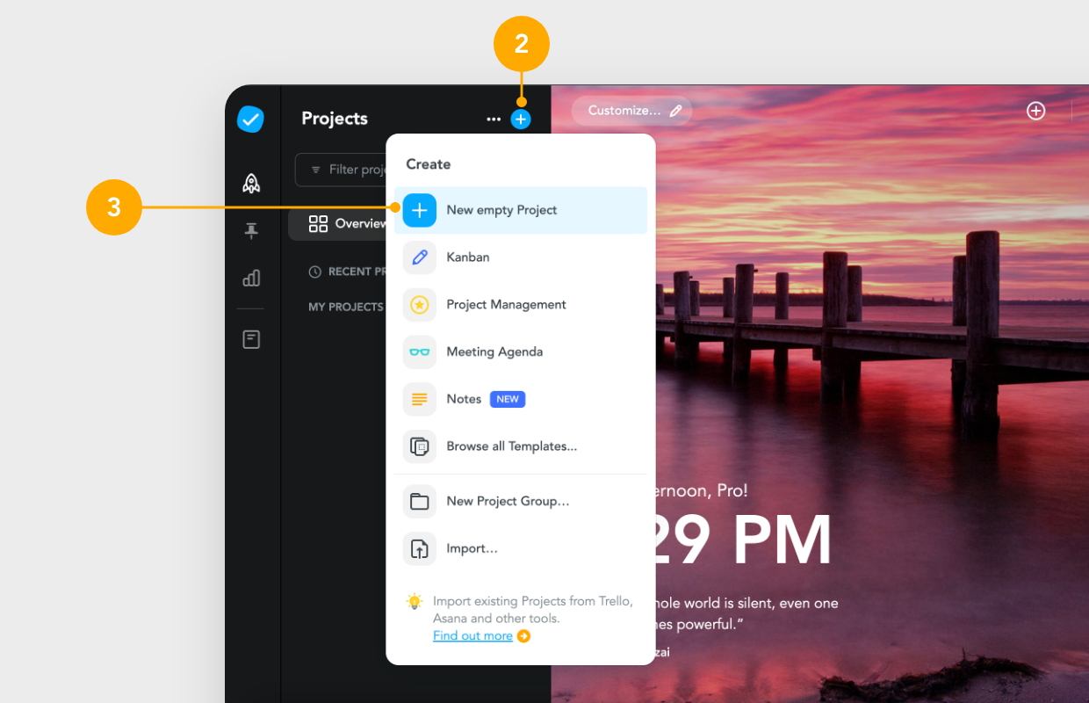Click the plus circle in the top right
The width and height of the screenshot is (1089, 703).
click(1035, 111)
